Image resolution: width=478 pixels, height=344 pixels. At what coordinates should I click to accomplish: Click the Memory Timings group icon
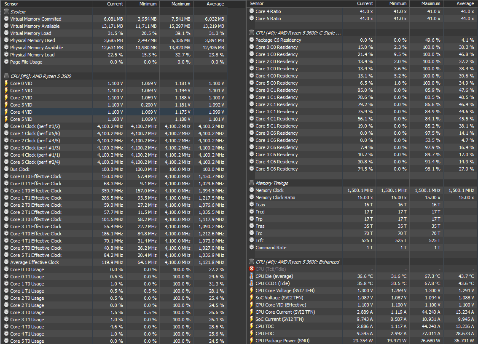(252, 183)
